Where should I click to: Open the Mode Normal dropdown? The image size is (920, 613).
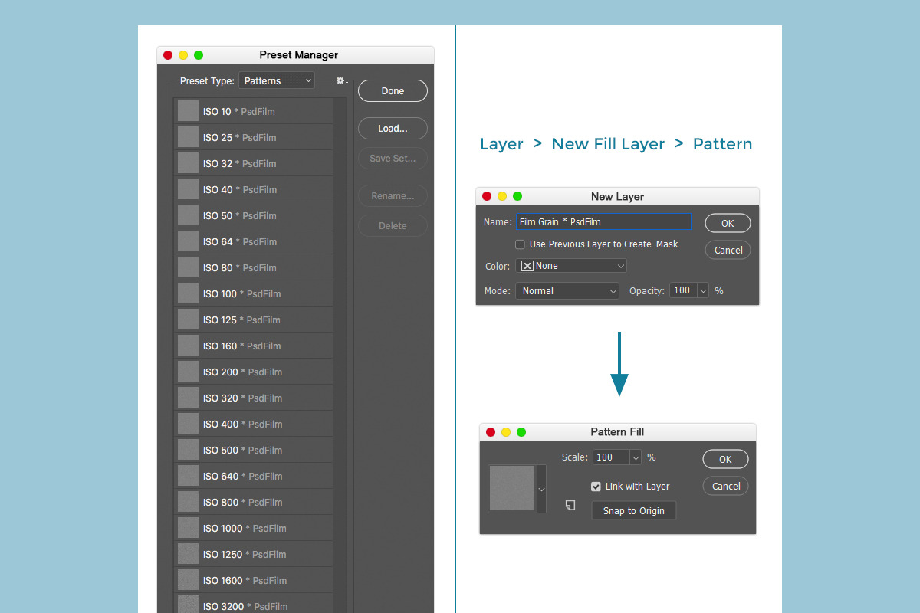pyautogui.click(x=567, y=291)
